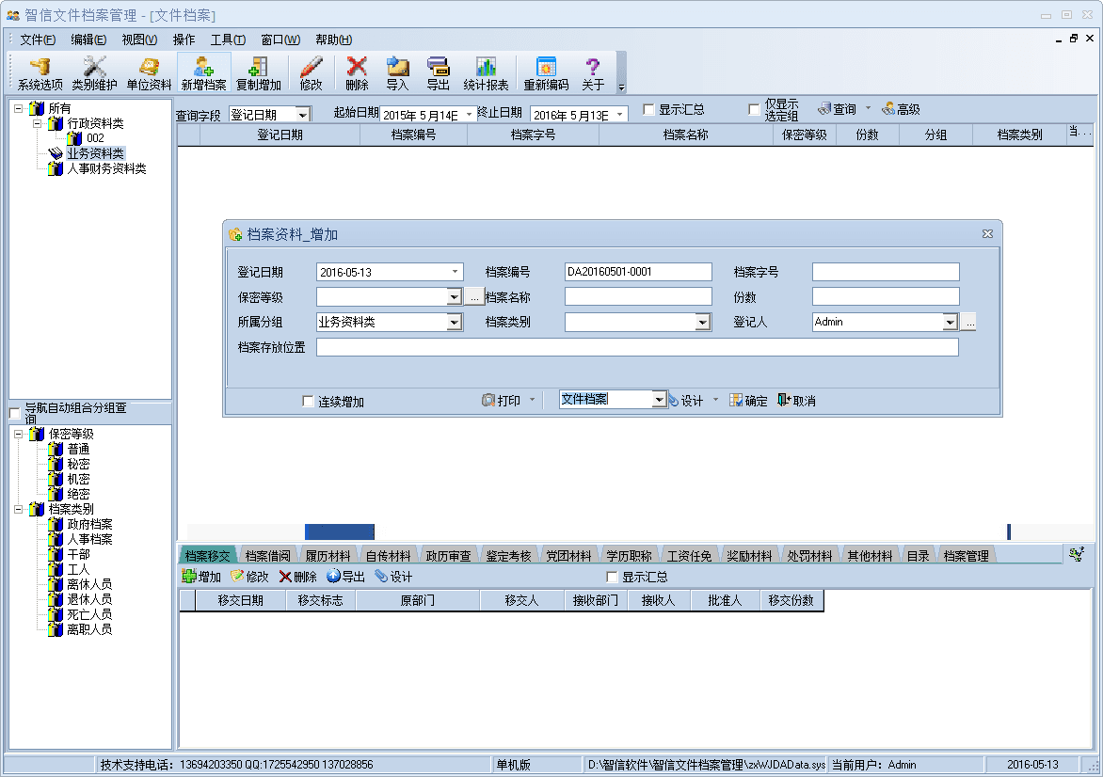
Task: Check the 仅显示选定组 option
Action: pos(754,110)
